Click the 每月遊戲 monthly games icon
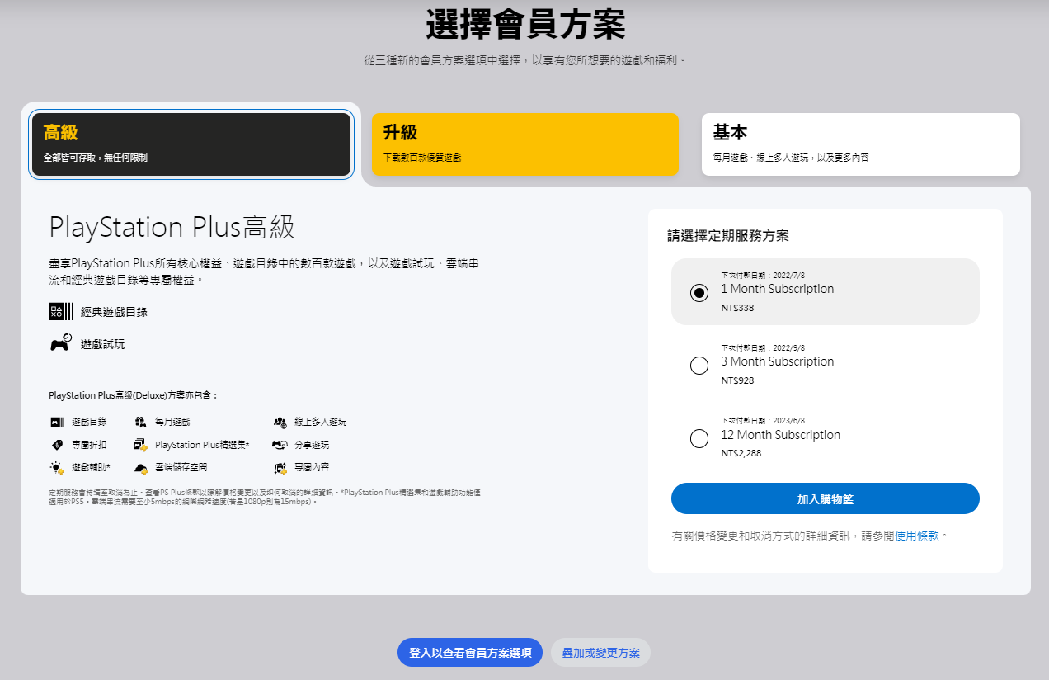Screen dimensions: 1049x680 tap(141, 422)
